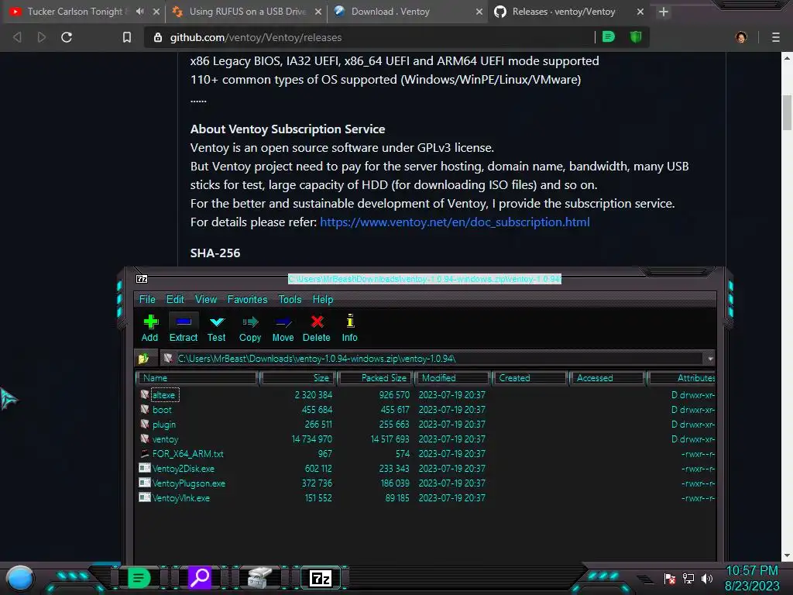Select the Ventoy2Disk.exe file
Image resolution: width=793 pixels, height=595 pixels.
pos(427,469)
